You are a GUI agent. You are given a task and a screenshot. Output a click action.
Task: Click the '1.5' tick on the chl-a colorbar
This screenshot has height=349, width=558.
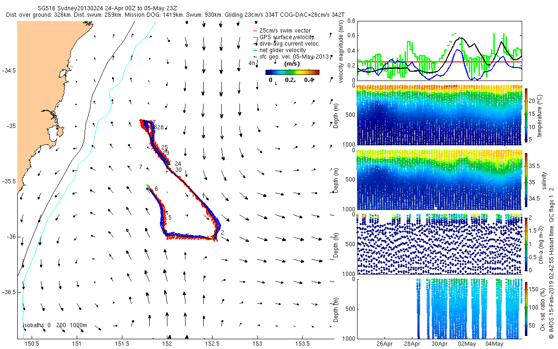533,230
